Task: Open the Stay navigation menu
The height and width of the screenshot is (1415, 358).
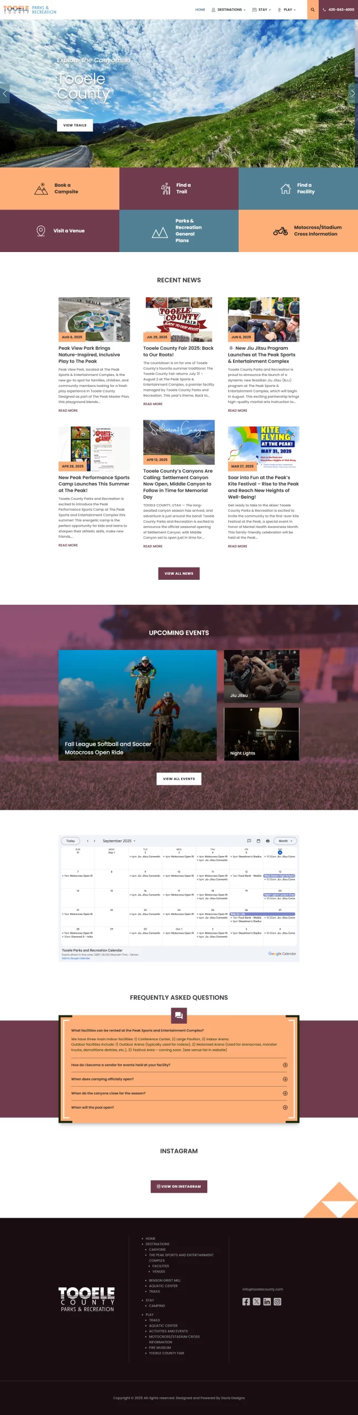Action: pyautogui.click(x=262, y=9)
